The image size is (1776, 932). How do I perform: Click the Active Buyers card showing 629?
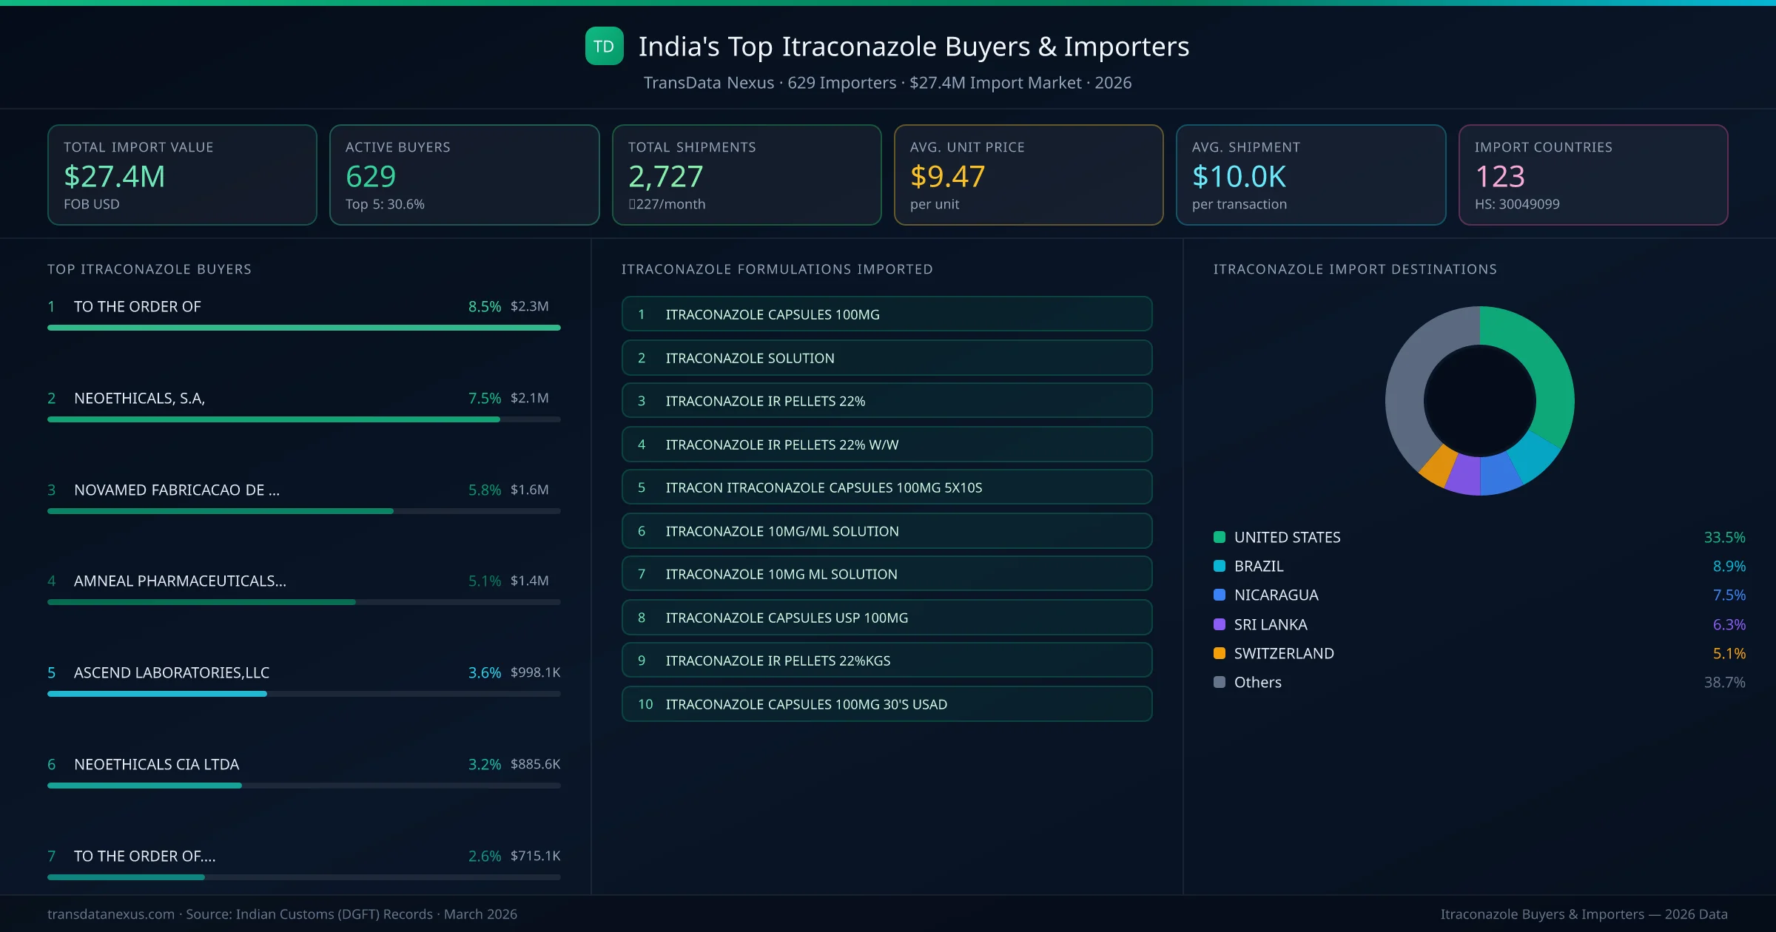[464, 175]
